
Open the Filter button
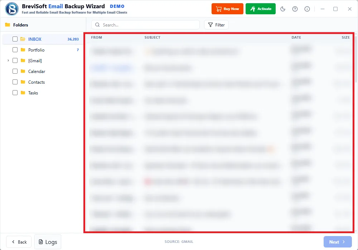[x=216, y=25]
